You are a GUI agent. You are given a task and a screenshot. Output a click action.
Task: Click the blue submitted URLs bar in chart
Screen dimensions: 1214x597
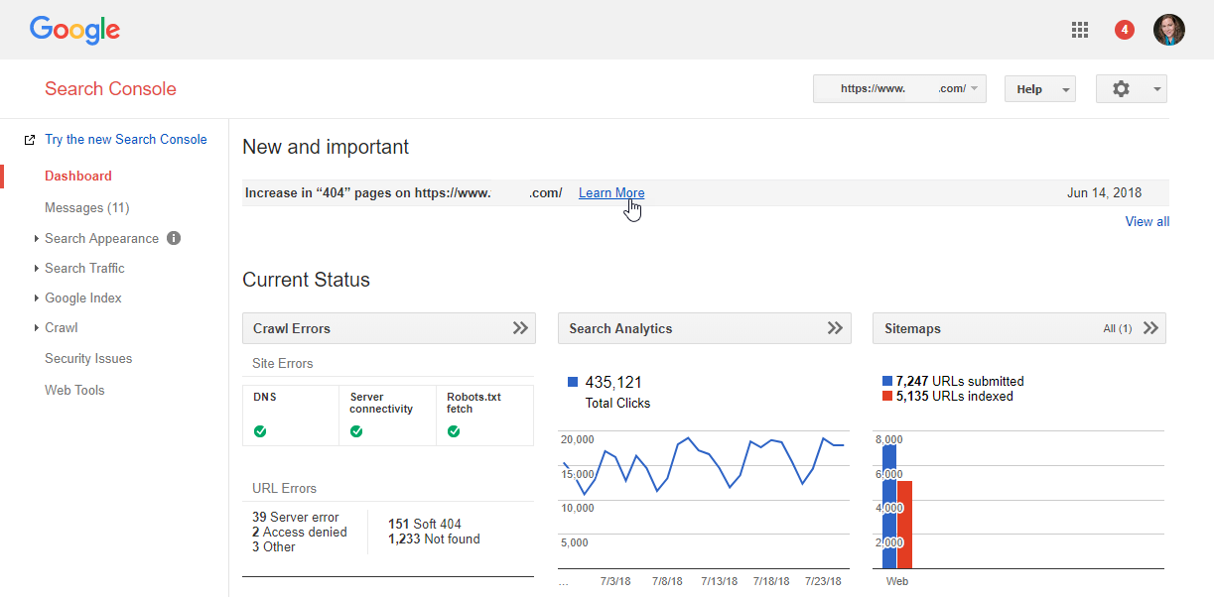click(x=889, y=506)
